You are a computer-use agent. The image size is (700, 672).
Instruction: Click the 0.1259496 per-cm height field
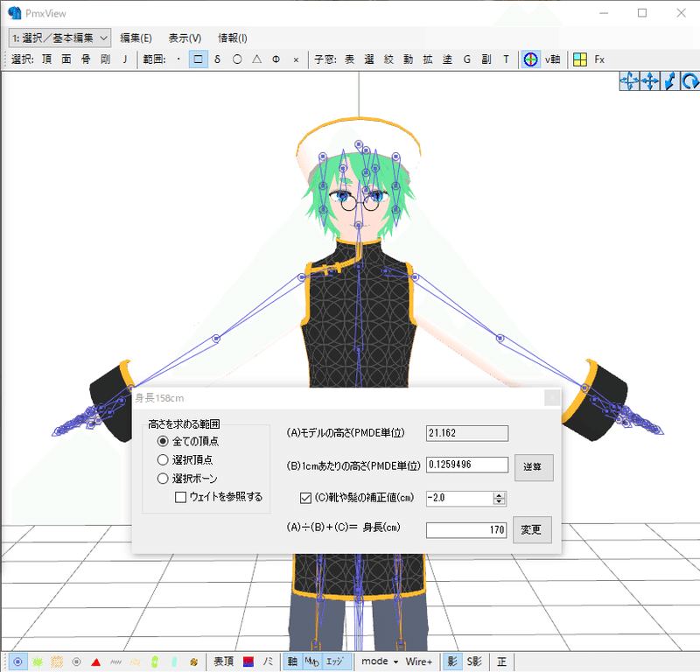click(x=467, y=465)
